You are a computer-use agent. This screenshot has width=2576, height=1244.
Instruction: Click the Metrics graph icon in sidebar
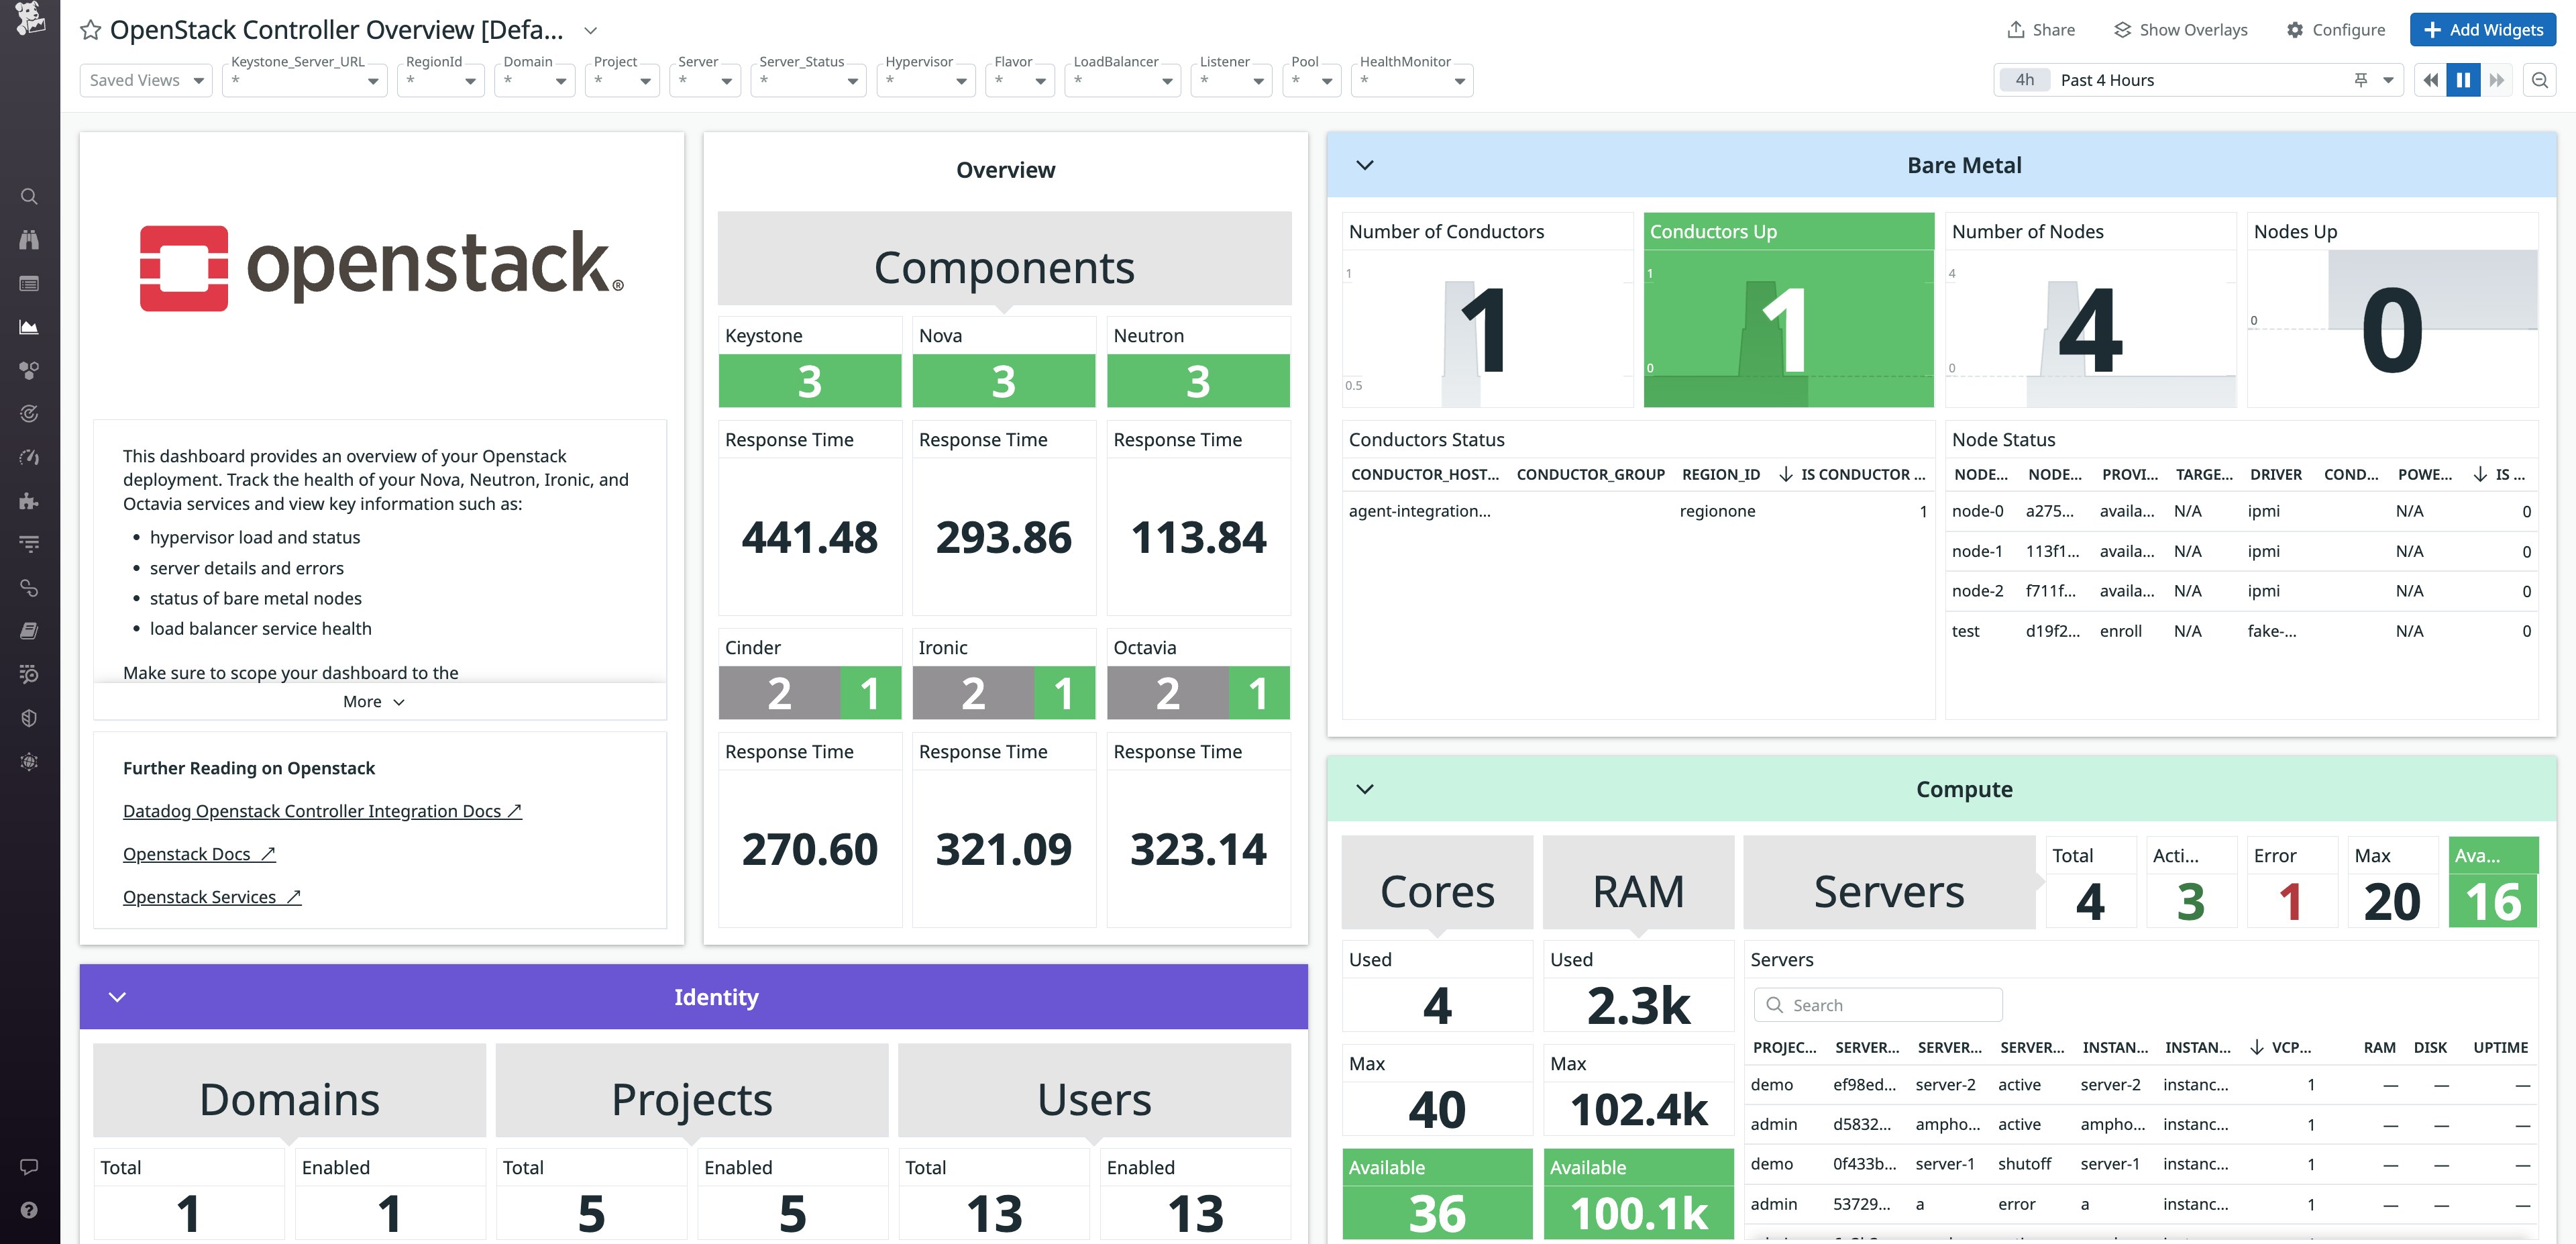tap(29, 327)
